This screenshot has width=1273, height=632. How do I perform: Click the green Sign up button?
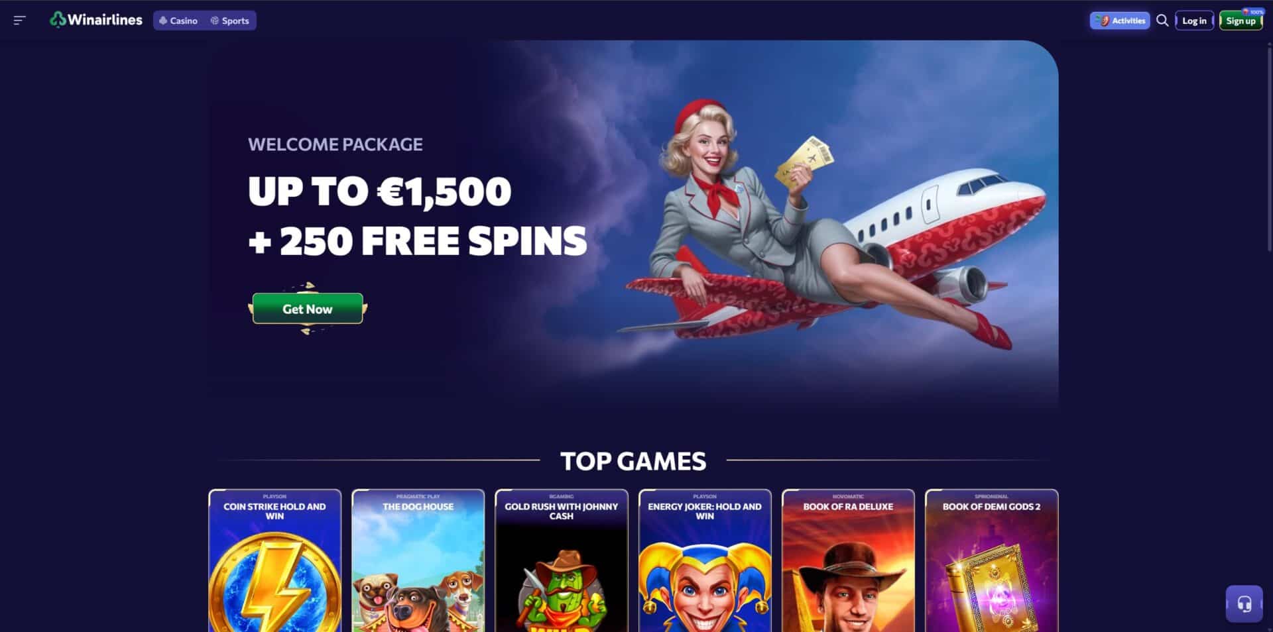click(x=1241, y=21)
